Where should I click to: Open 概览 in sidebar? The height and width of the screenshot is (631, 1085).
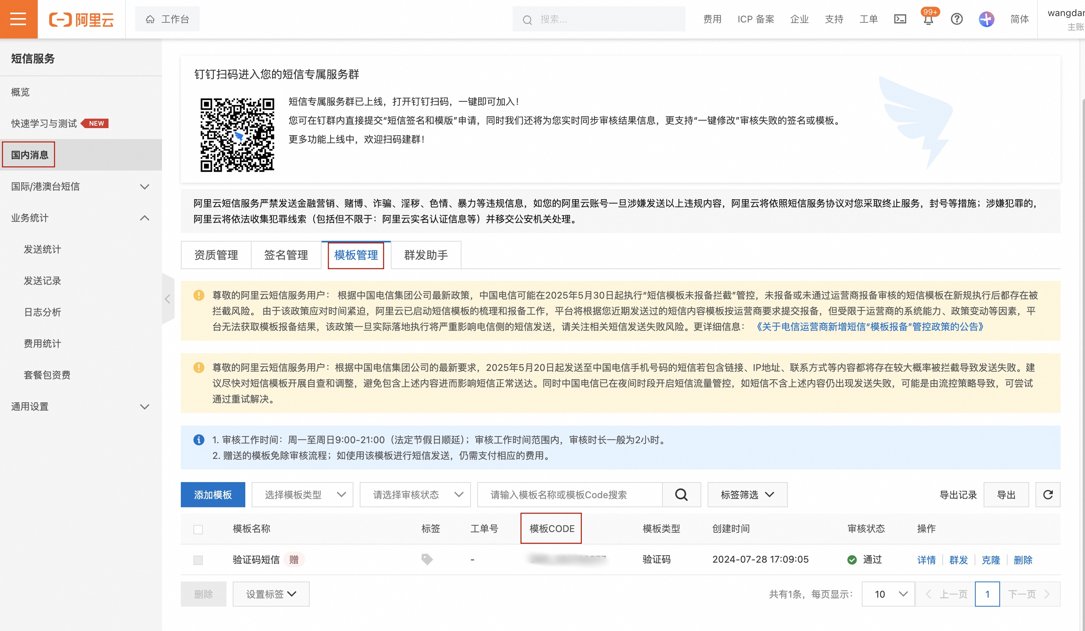pos(81,92)
